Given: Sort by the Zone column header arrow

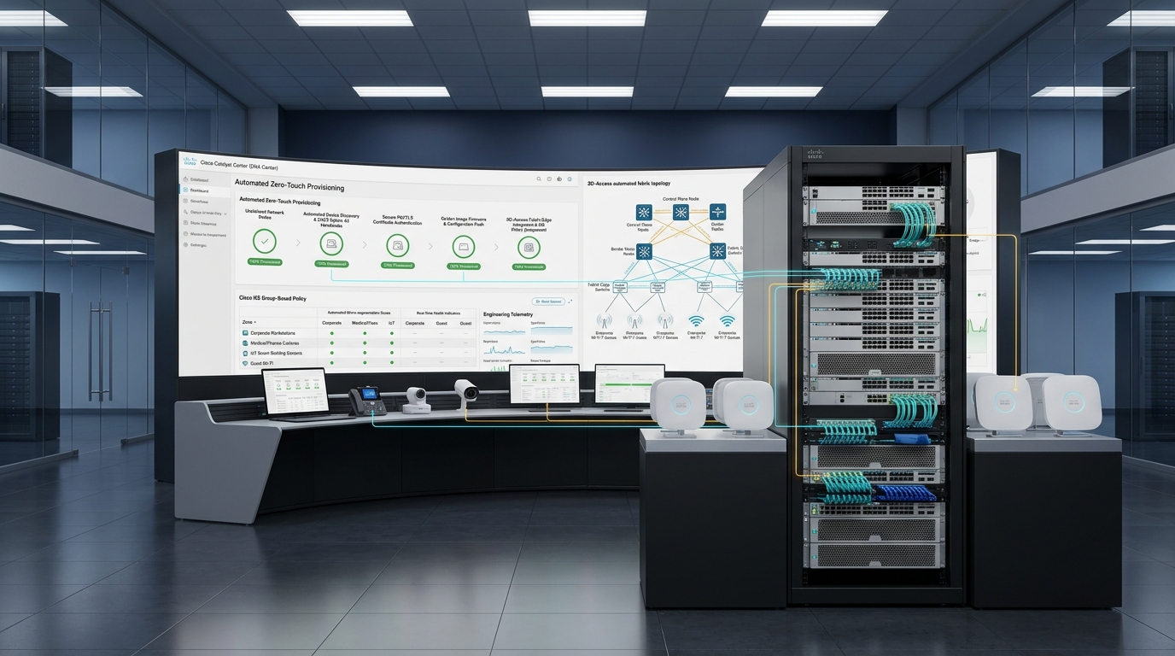Looking at the screenshot, I should click(254, 322).
